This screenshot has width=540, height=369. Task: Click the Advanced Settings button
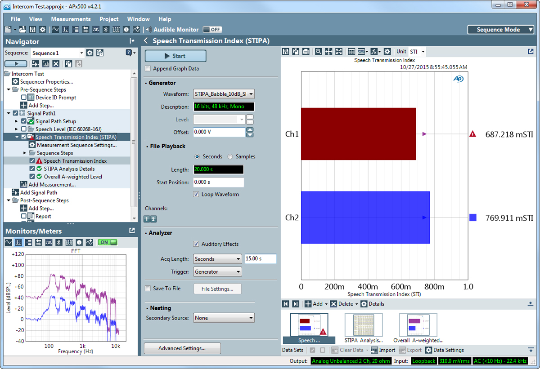(182, 348)
